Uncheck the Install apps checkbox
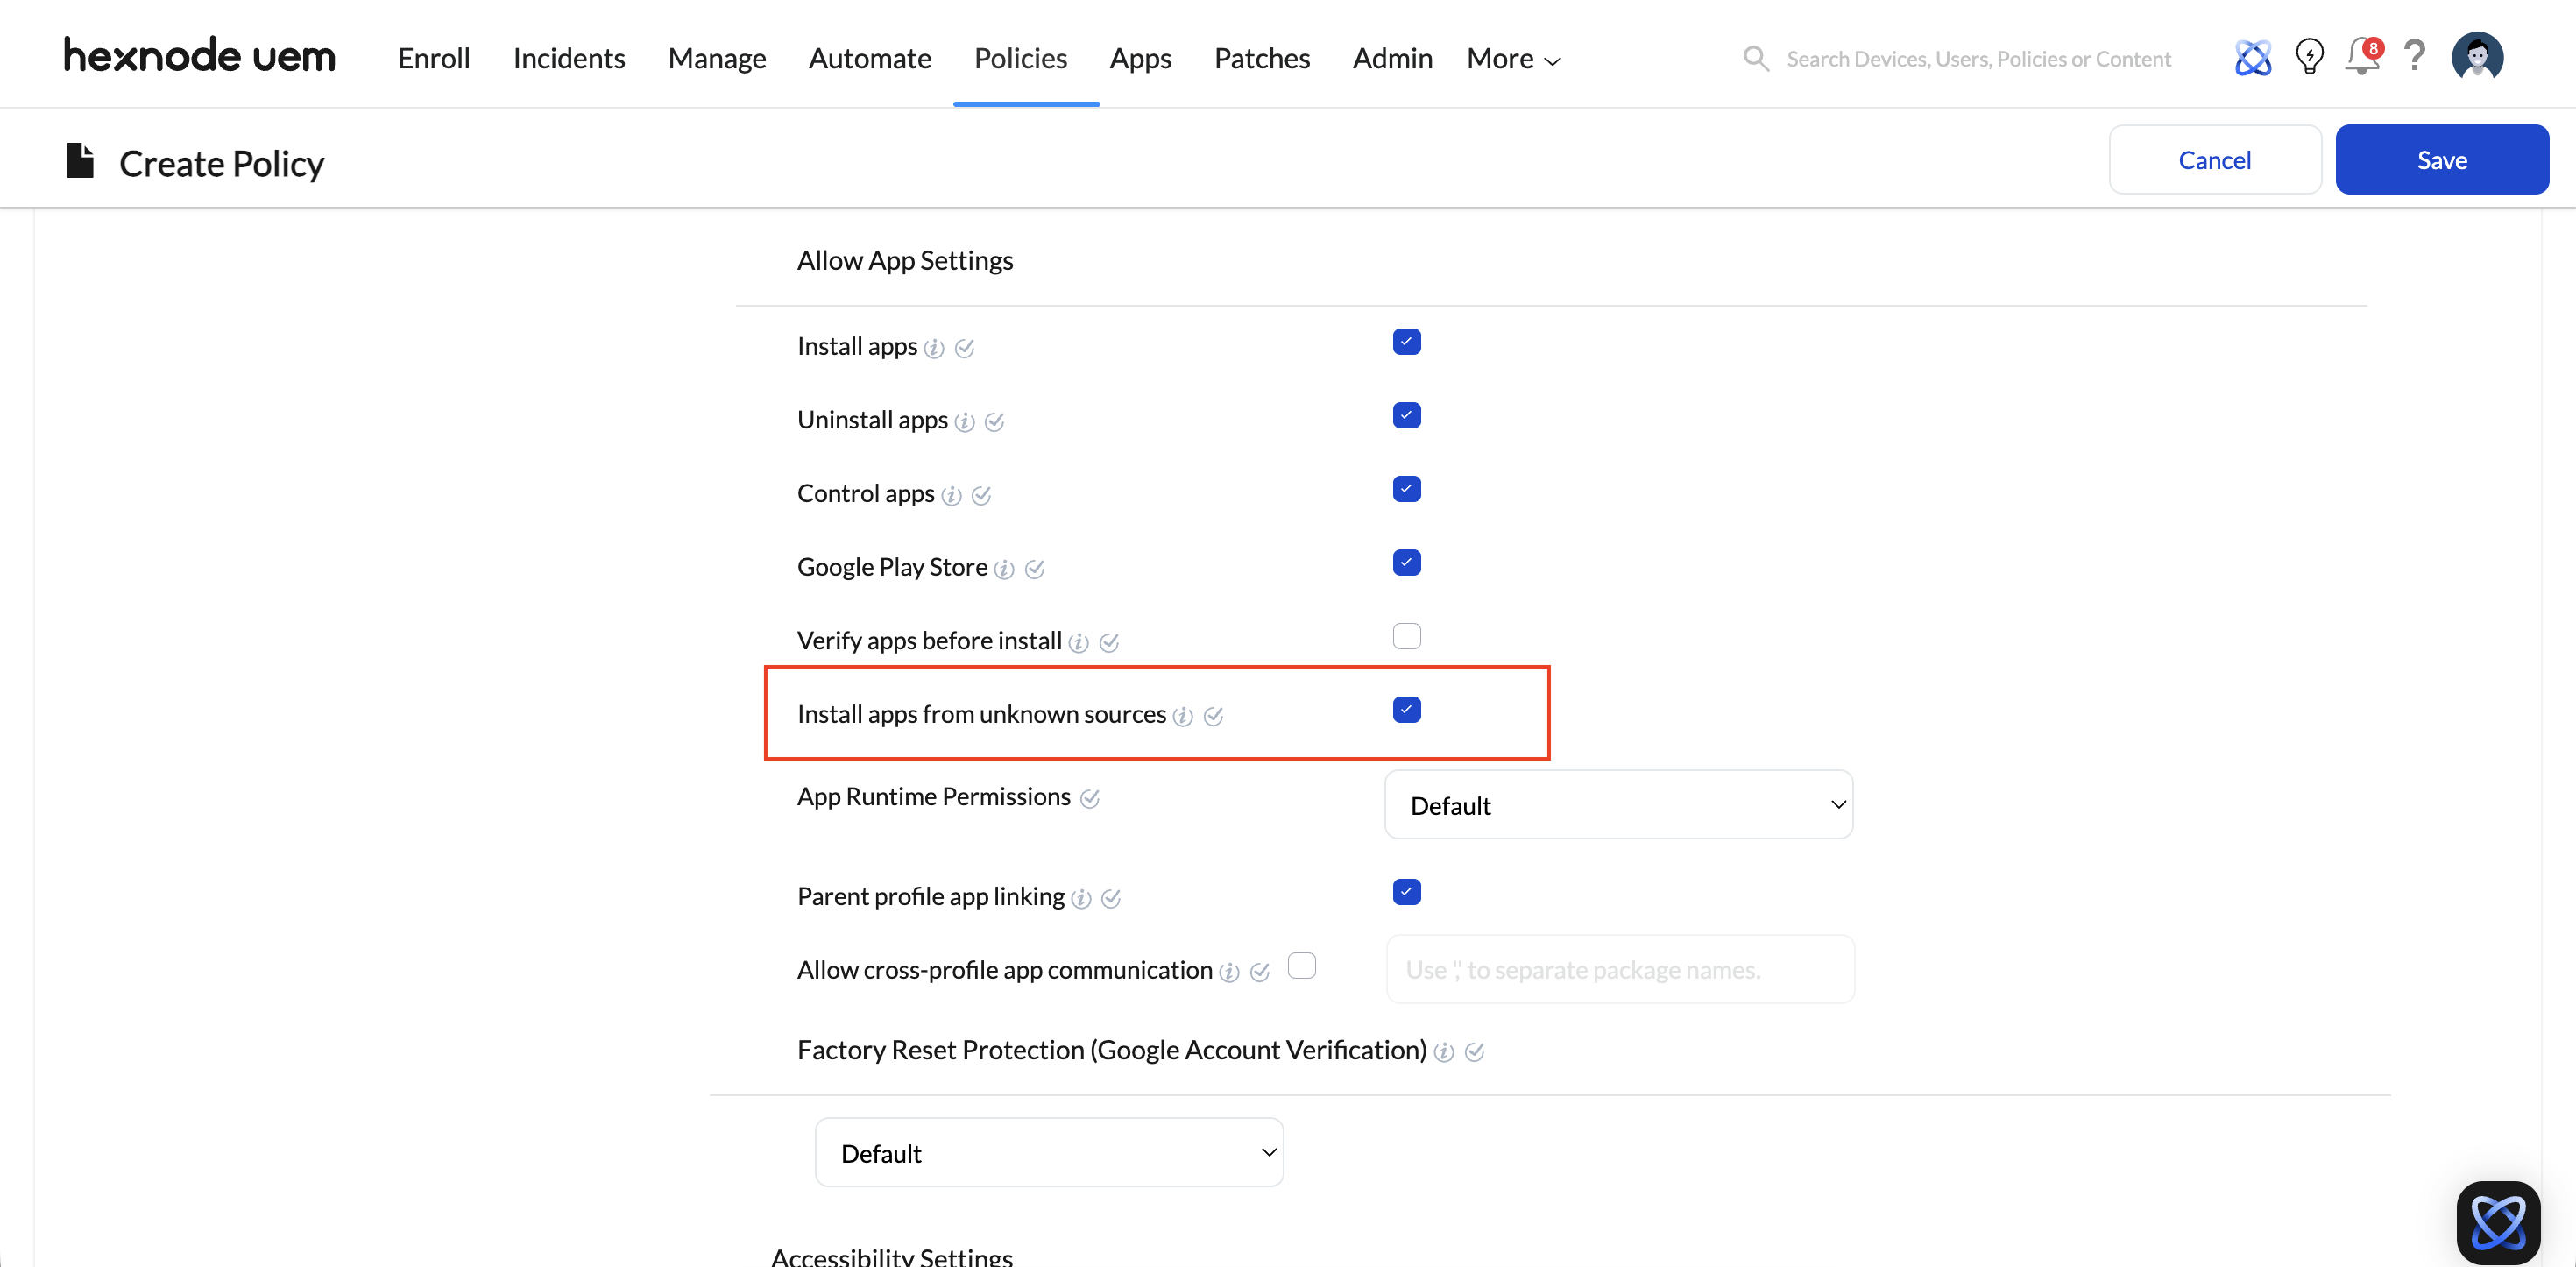This screenshot has width=2576, height=1267. click(1406, 342)
